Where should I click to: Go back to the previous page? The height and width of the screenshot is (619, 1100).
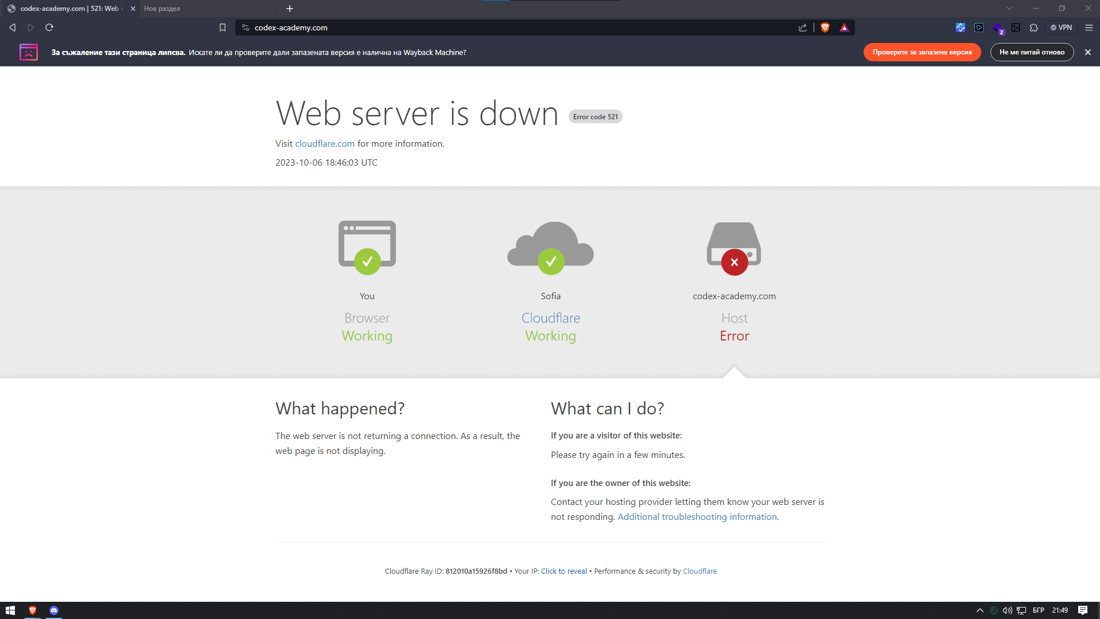13,28
